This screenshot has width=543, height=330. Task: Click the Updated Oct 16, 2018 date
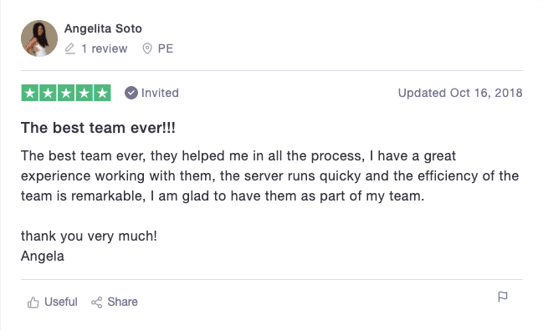(460, 93)
